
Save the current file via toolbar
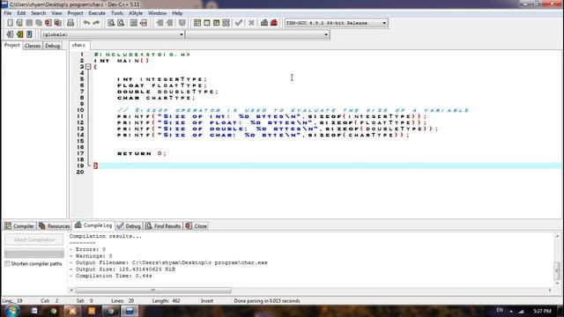tap(29, 23)
